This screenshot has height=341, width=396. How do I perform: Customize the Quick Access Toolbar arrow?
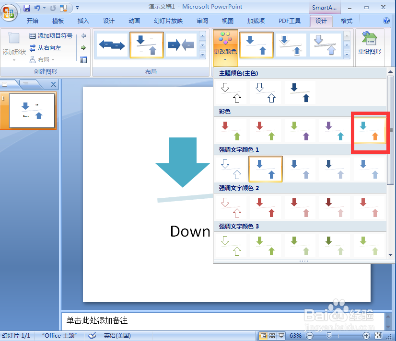77,8
